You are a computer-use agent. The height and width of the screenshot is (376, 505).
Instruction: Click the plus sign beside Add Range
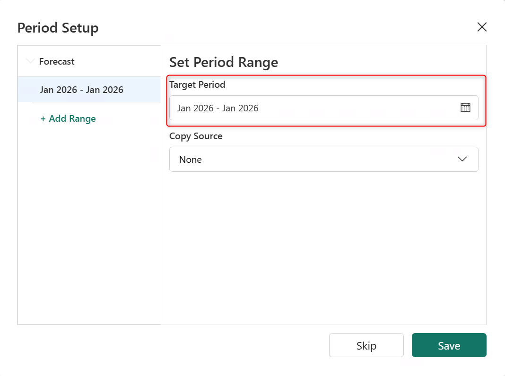pyautogui.click(x=43, y=119)
